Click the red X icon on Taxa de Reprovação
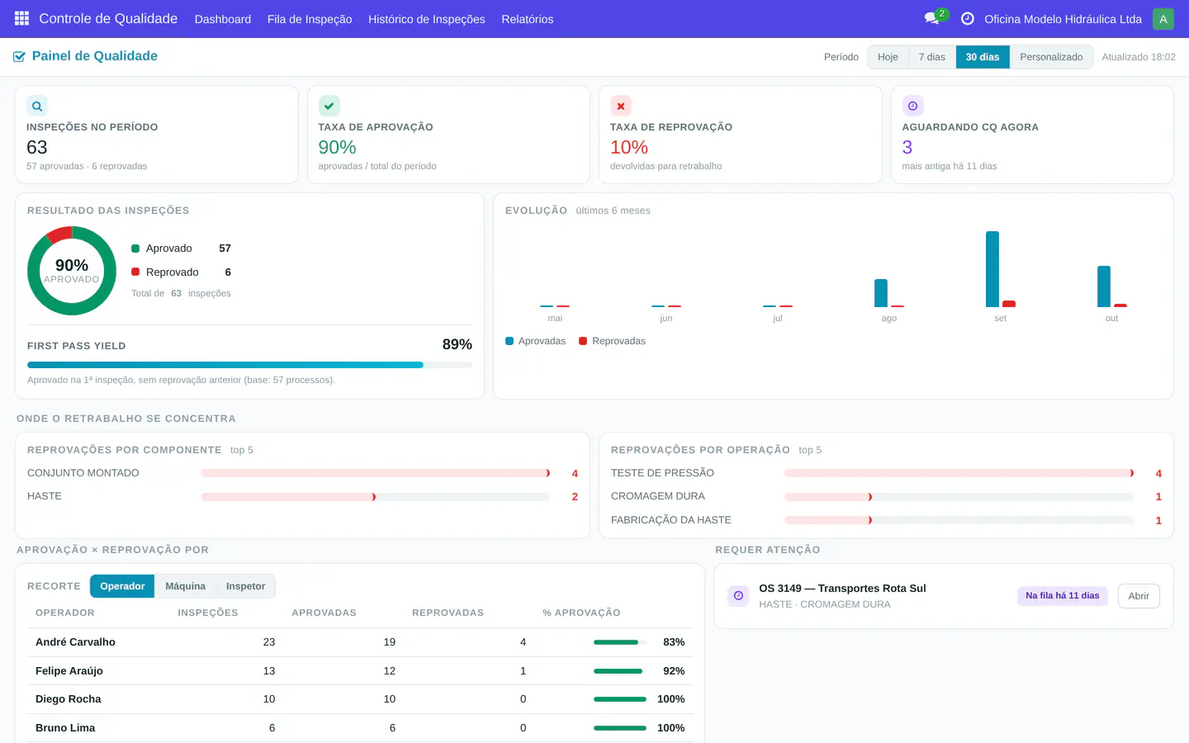 (x=621, y=106)
